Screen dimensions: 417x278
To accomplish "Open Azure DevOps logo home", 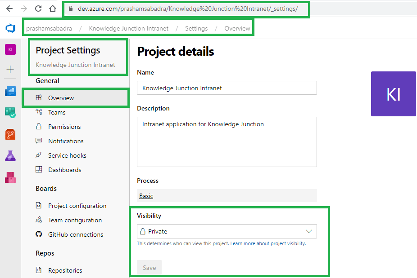I will (x=10, y=28).
